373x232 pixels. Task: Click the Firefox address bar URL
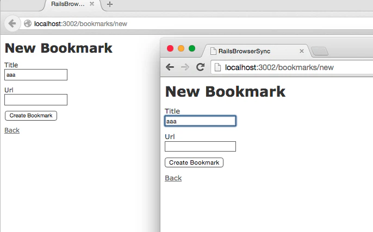[x=80, y=24]
